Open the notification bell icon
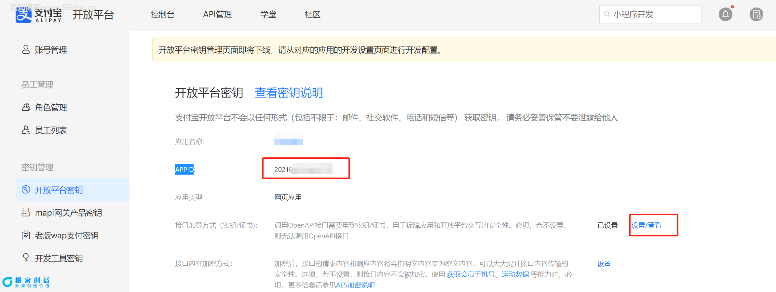The width and height of the screenshot is (776, 292). (x=725, y=15)
